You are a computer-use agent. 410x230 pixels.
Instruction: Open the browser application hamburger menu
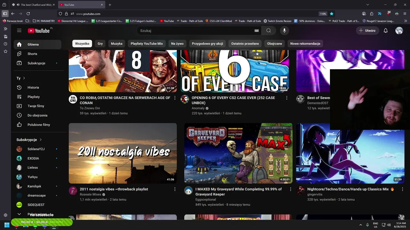[x=405, y=14]
